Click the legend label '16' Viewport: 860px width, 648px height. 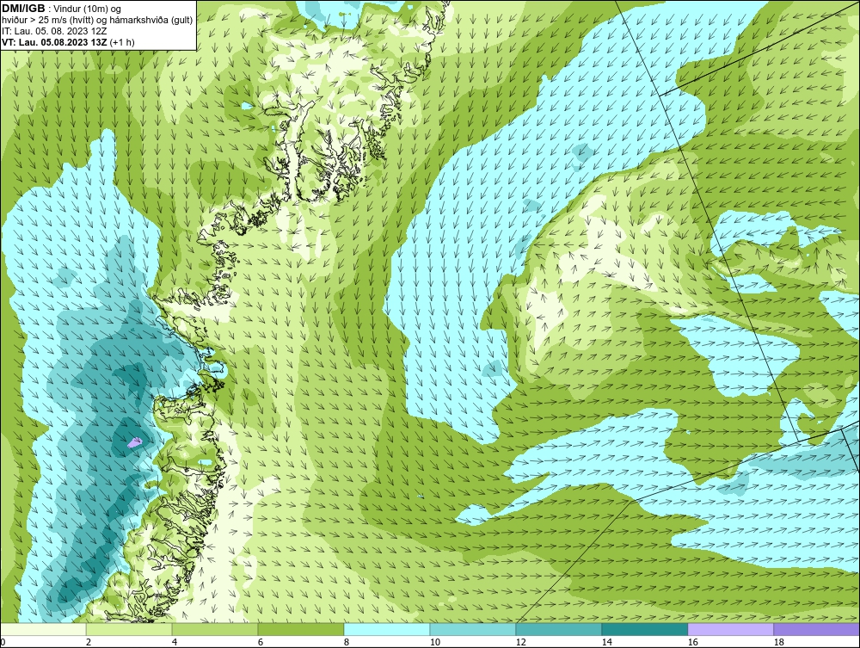[692, 642]
